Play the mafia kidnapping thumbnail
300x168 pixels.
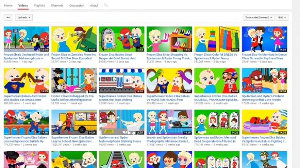pos(74,80)
